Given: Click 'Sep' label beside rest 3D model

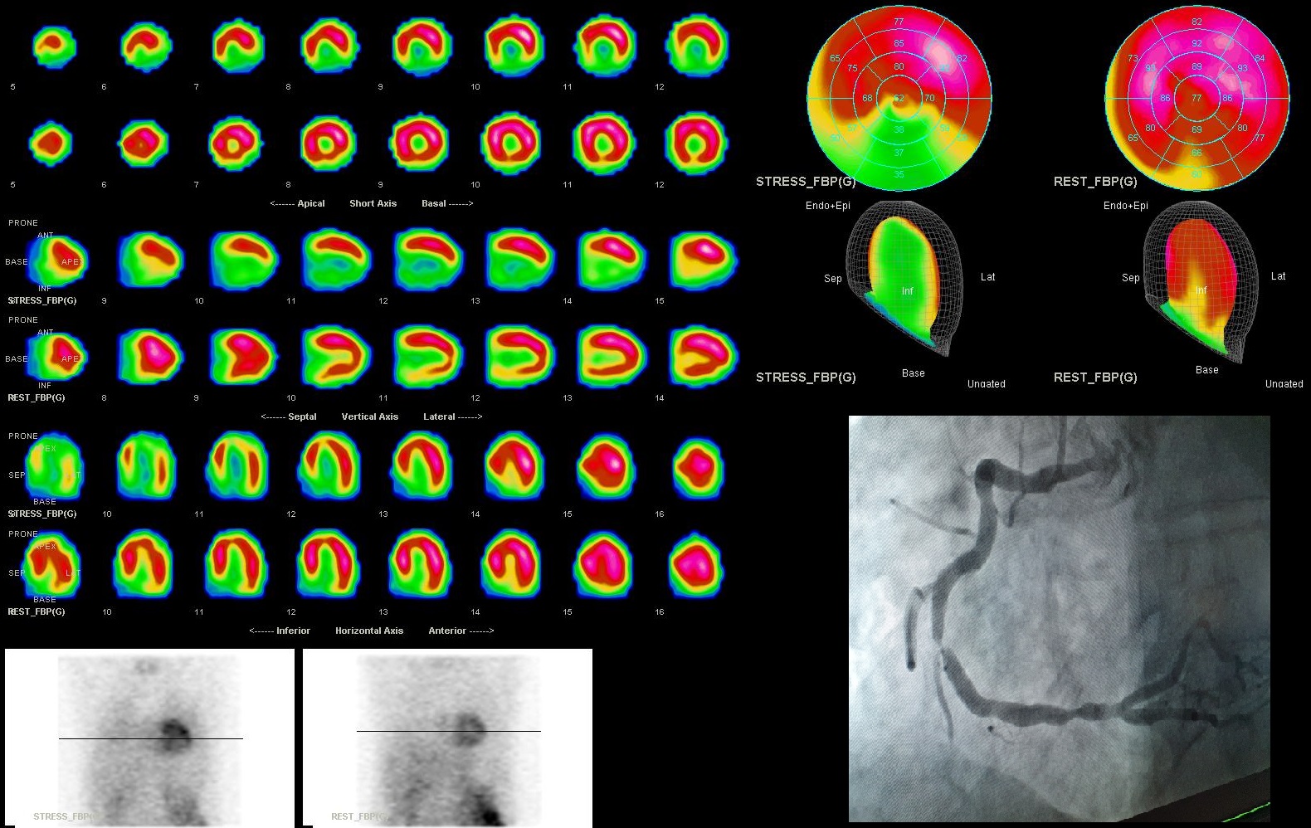Looking at the screenshot, I should pos(1130,278).
